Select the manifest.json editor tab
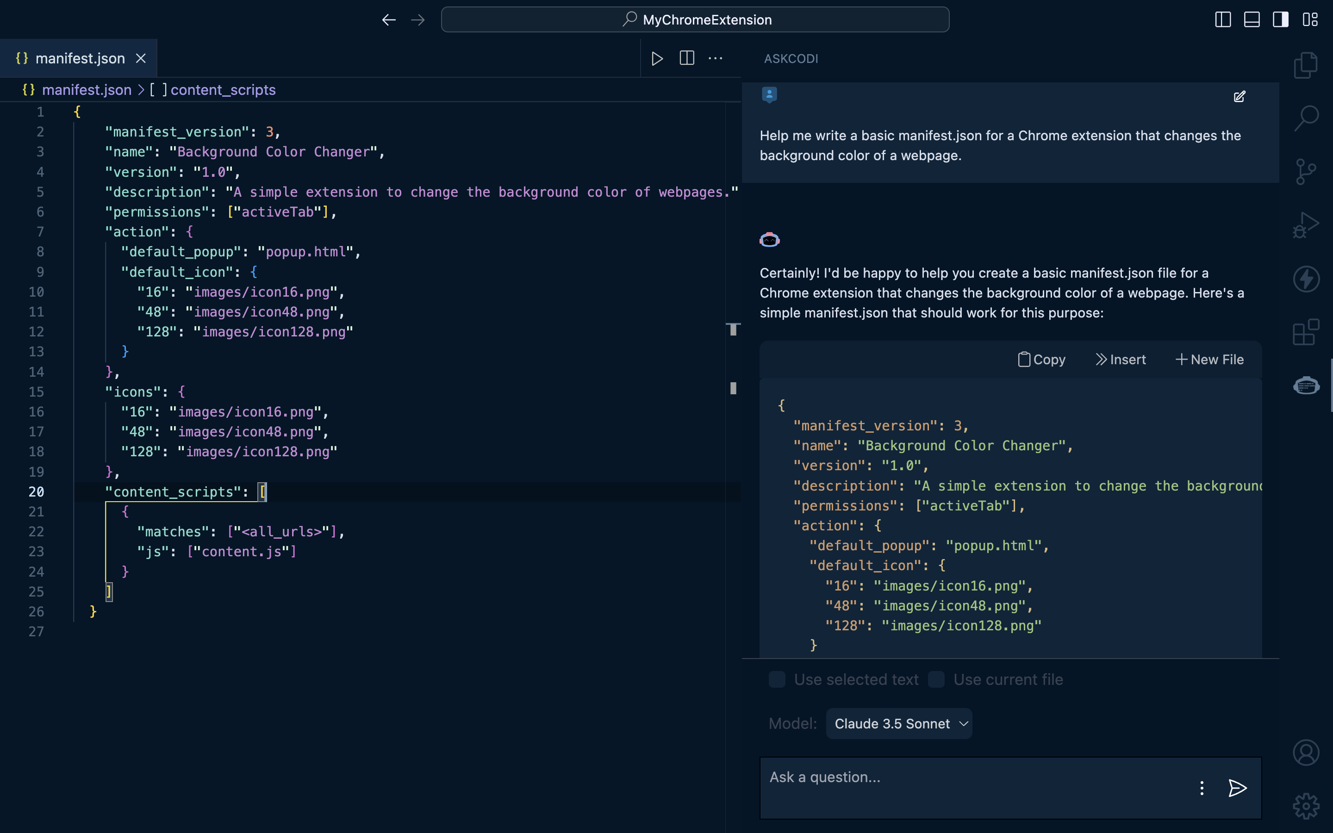This screenshot has width=1333, height=833. pyautogui.click(x=79, y=58)
